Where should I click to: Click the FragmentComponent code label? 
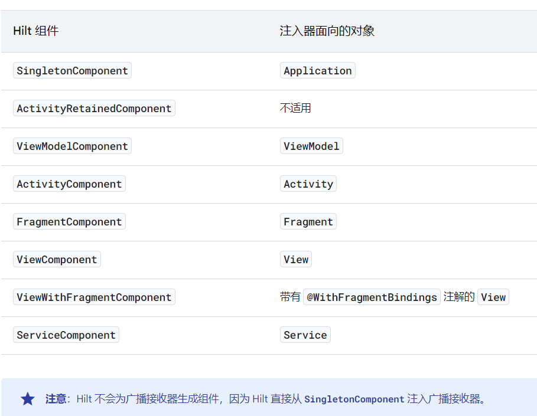(69, 221)
